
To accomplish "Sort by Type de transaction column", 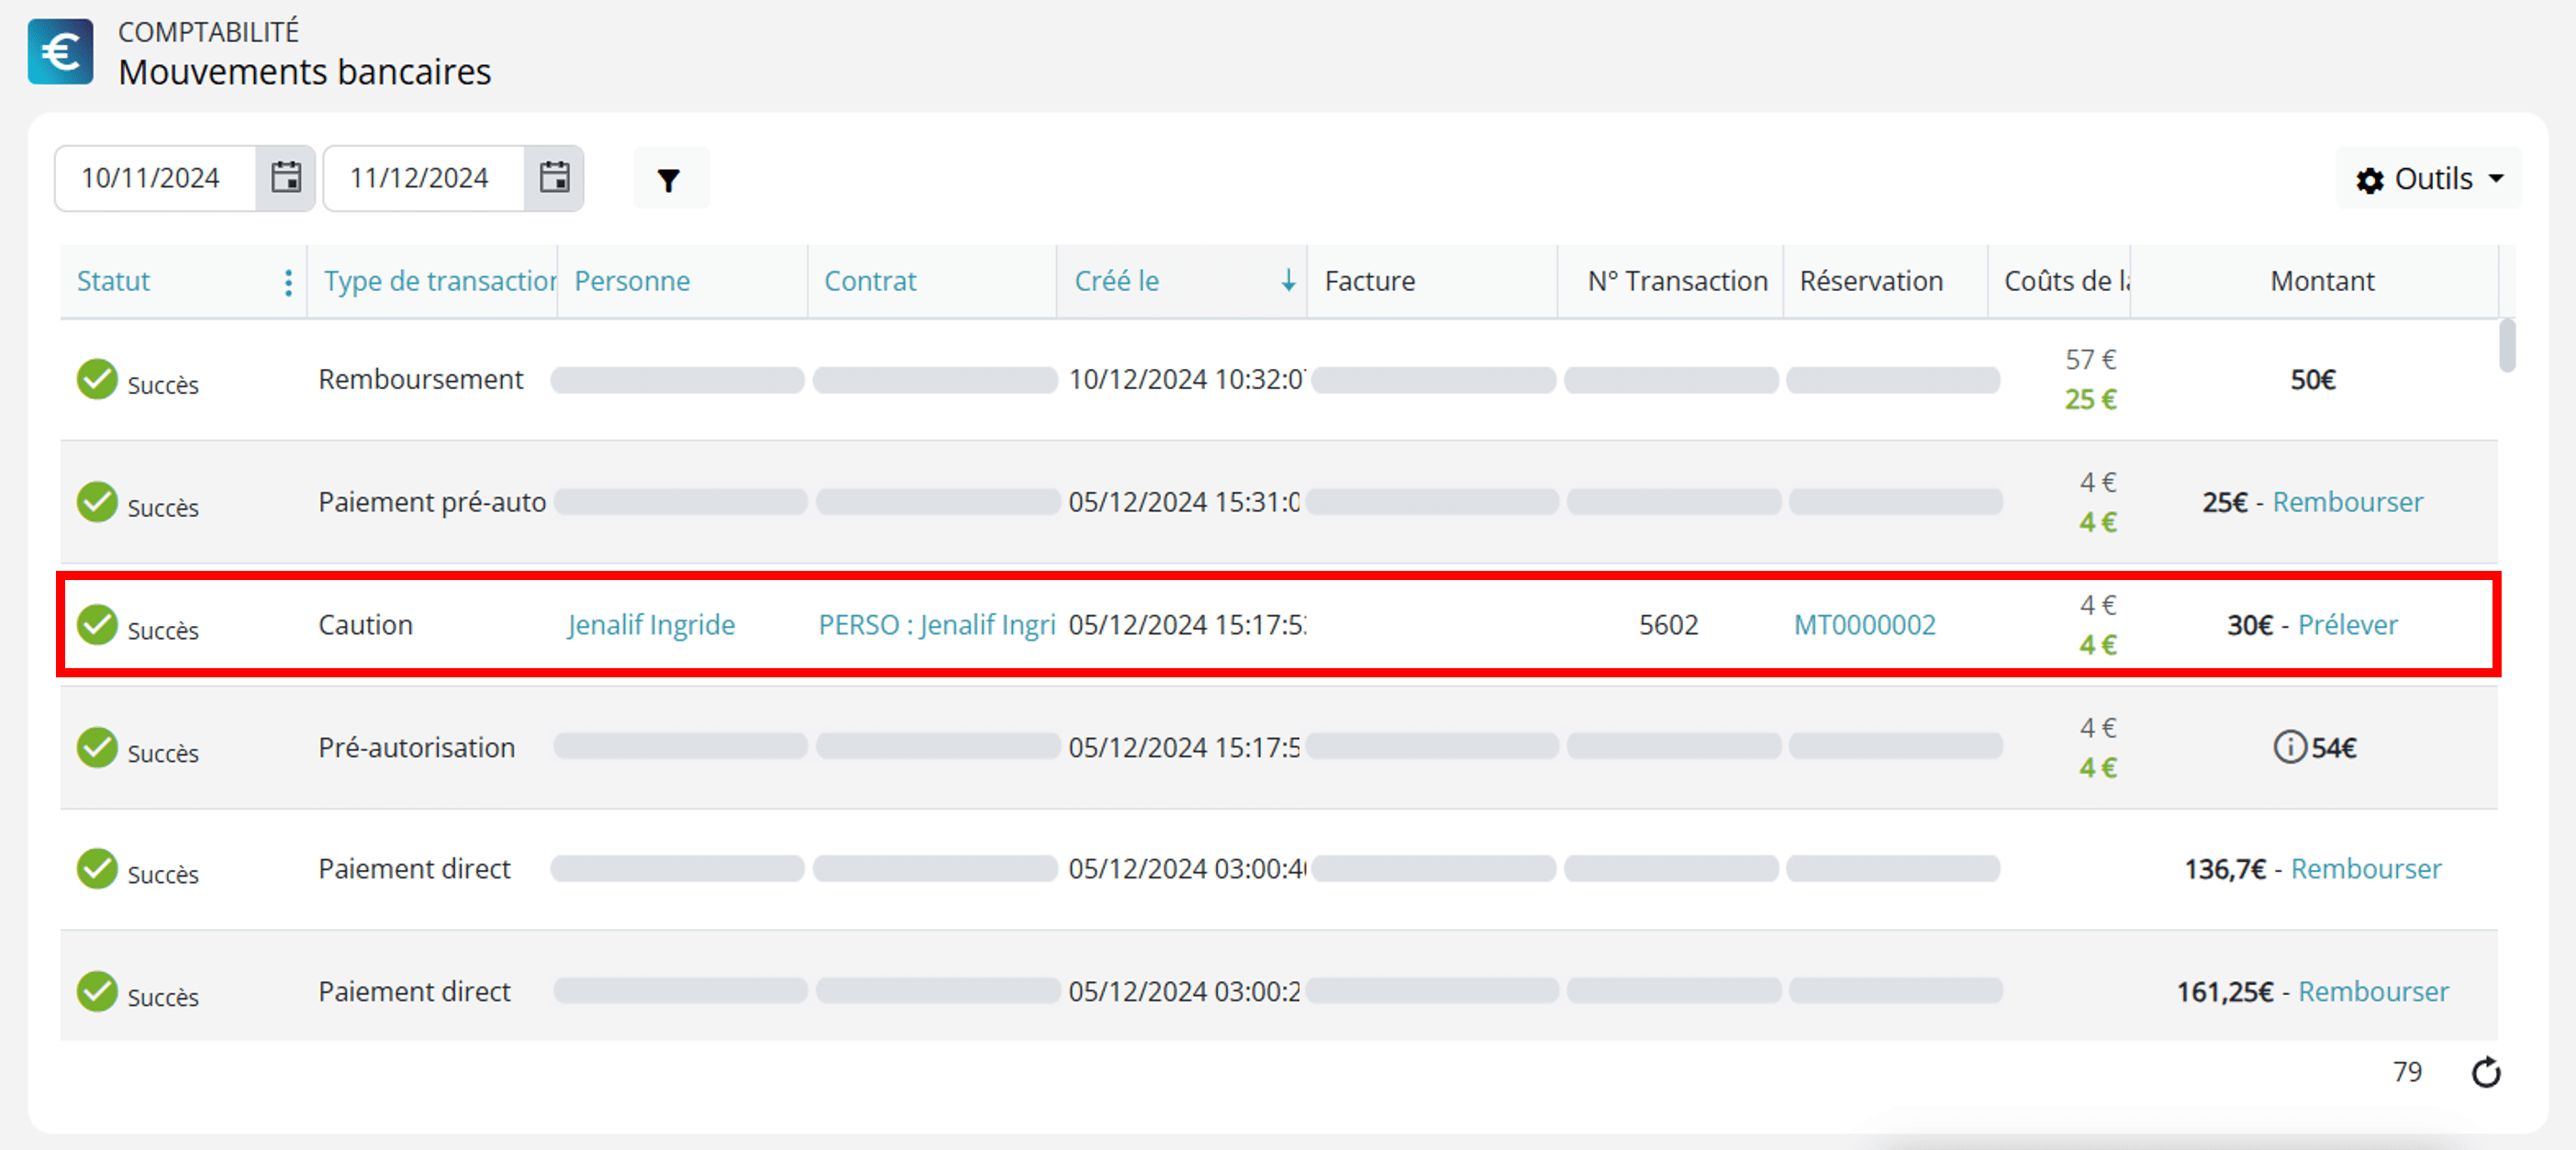I will point(439,281).
